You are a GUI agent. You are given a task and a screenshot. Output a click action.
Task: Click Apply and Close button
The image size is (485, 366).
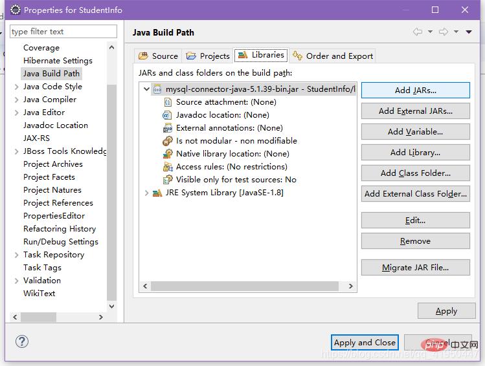364,343
